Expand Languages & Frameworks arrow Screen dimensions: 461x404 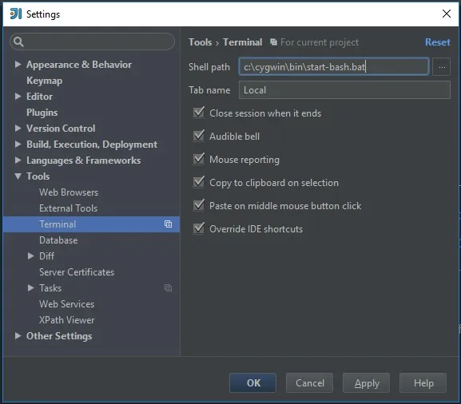[18, 160]
